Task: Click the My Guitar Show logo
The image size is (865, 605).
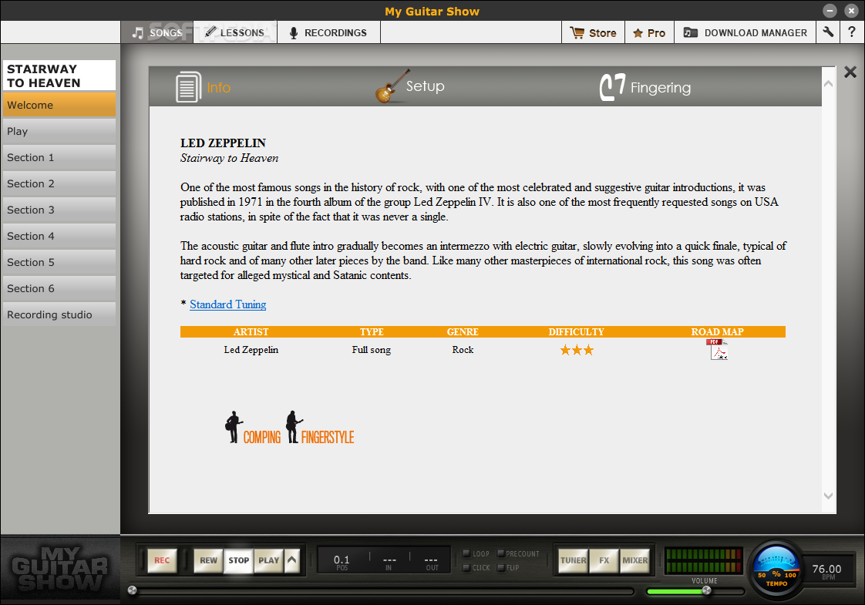Action: (x=59, y=569)
